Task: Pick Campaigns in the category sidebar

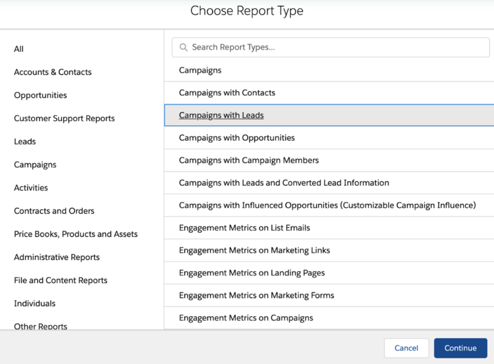Action: tap(35, 165)
